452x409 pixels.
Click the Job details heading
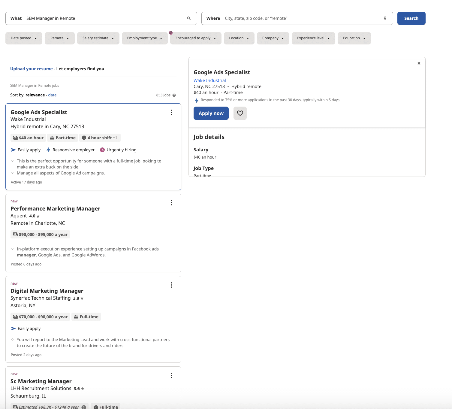pos(209,137)
